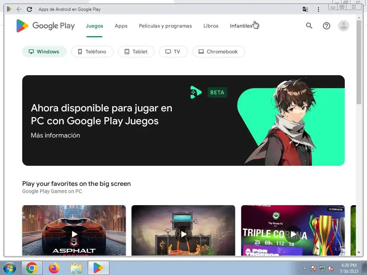
Task: Open the Películas y programas tab
Action: (165, 26)
